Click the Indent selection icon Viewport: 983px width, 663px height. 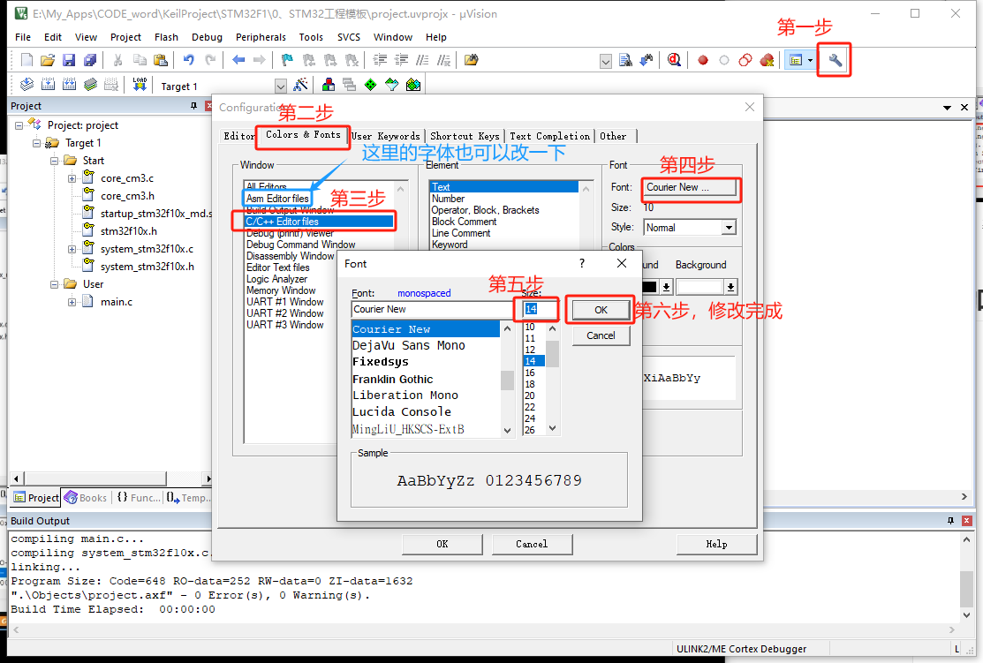point(380,60)
